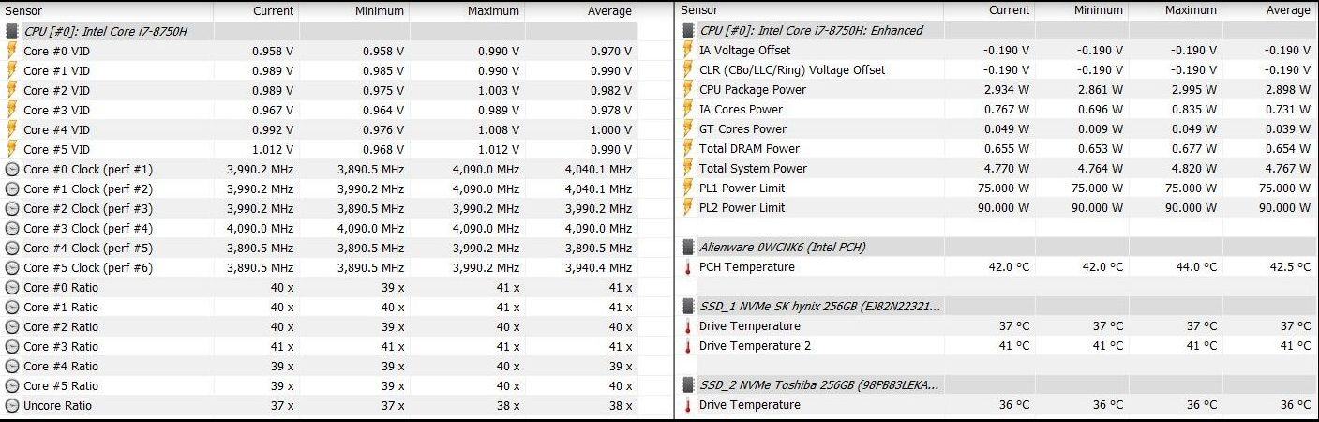The width and height of the screenshot is (1319, 422).
Task: Click the right panel Current column header
Action: (x=1009, y=10)
